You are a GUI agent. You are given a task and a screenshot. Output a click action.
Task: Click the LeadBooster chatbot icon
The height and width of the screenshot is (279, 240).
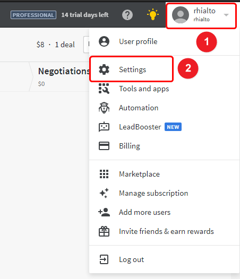click(104, 127)
